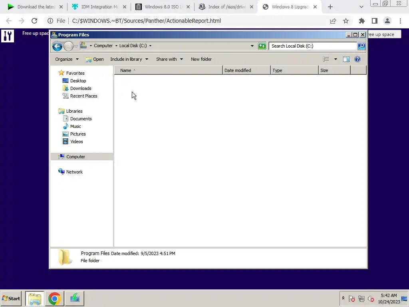Click the Chrome back arrow
The image size is (409, 307).
point(9,21)
